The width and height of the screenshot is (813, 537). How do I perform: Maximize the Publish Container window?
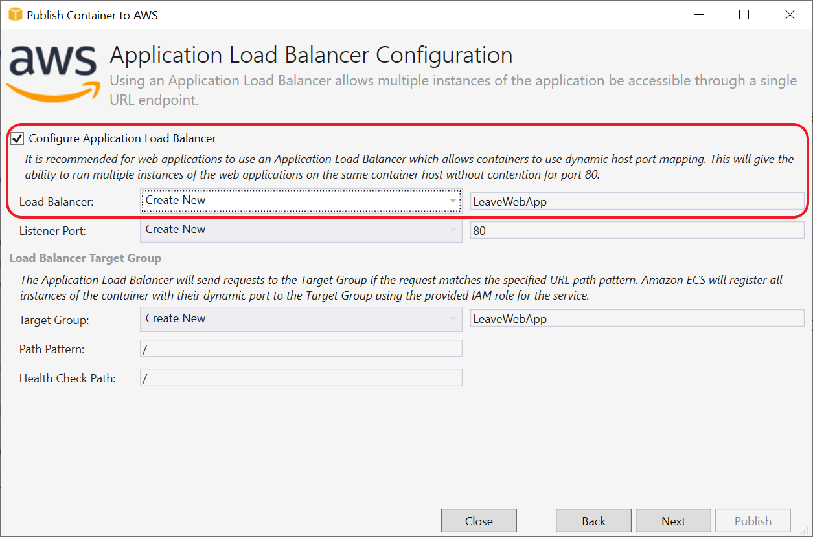coord(744,15)
